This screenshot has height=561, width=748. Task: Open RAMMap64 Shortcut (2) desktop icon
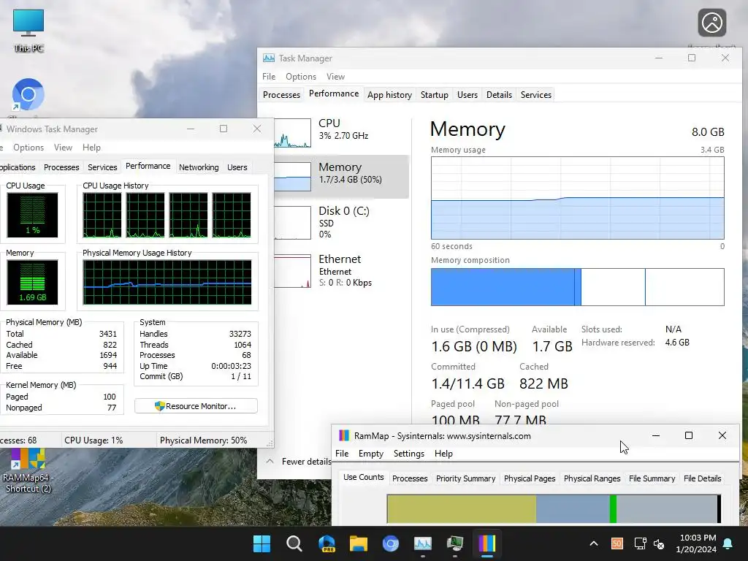coord(28,471)
